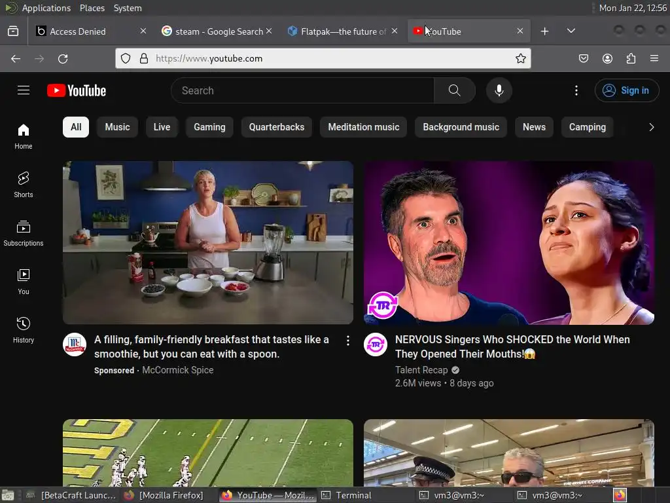670x503 pixels.
Task: Filter by the Meditation music chip
Action: 363,127
